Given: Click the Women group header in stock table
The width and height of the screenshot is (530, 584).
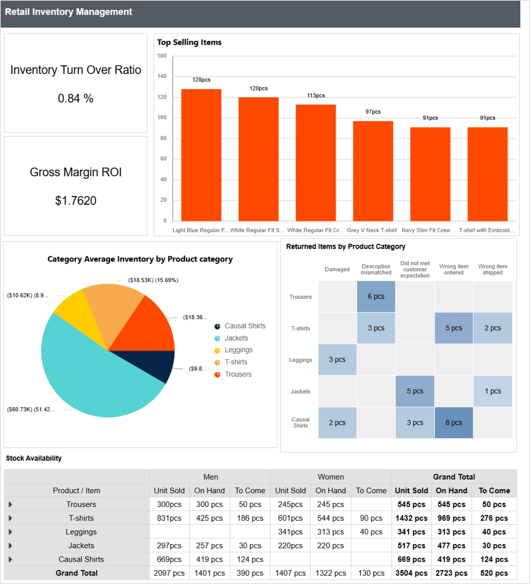Looking at the screenshot, I should tap(331, 477).
